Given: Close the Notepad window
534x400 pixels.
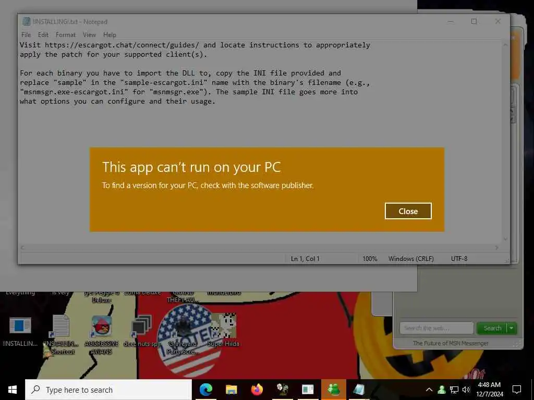Looking at the screenshot, I should click(497, 21).
